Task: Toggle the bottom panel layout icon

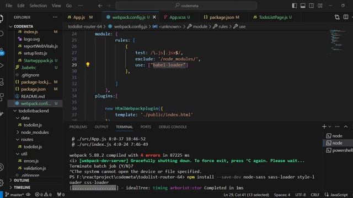Action: tap(303, 5)
